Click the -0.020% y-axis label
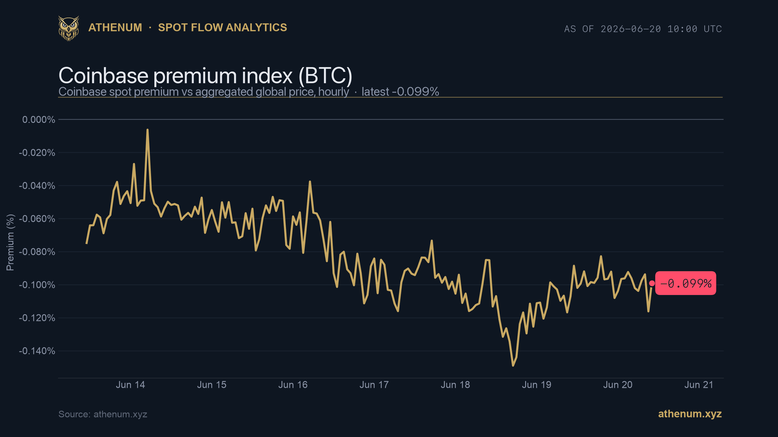This screenshot has width=778, height=437. coord(37,153)
